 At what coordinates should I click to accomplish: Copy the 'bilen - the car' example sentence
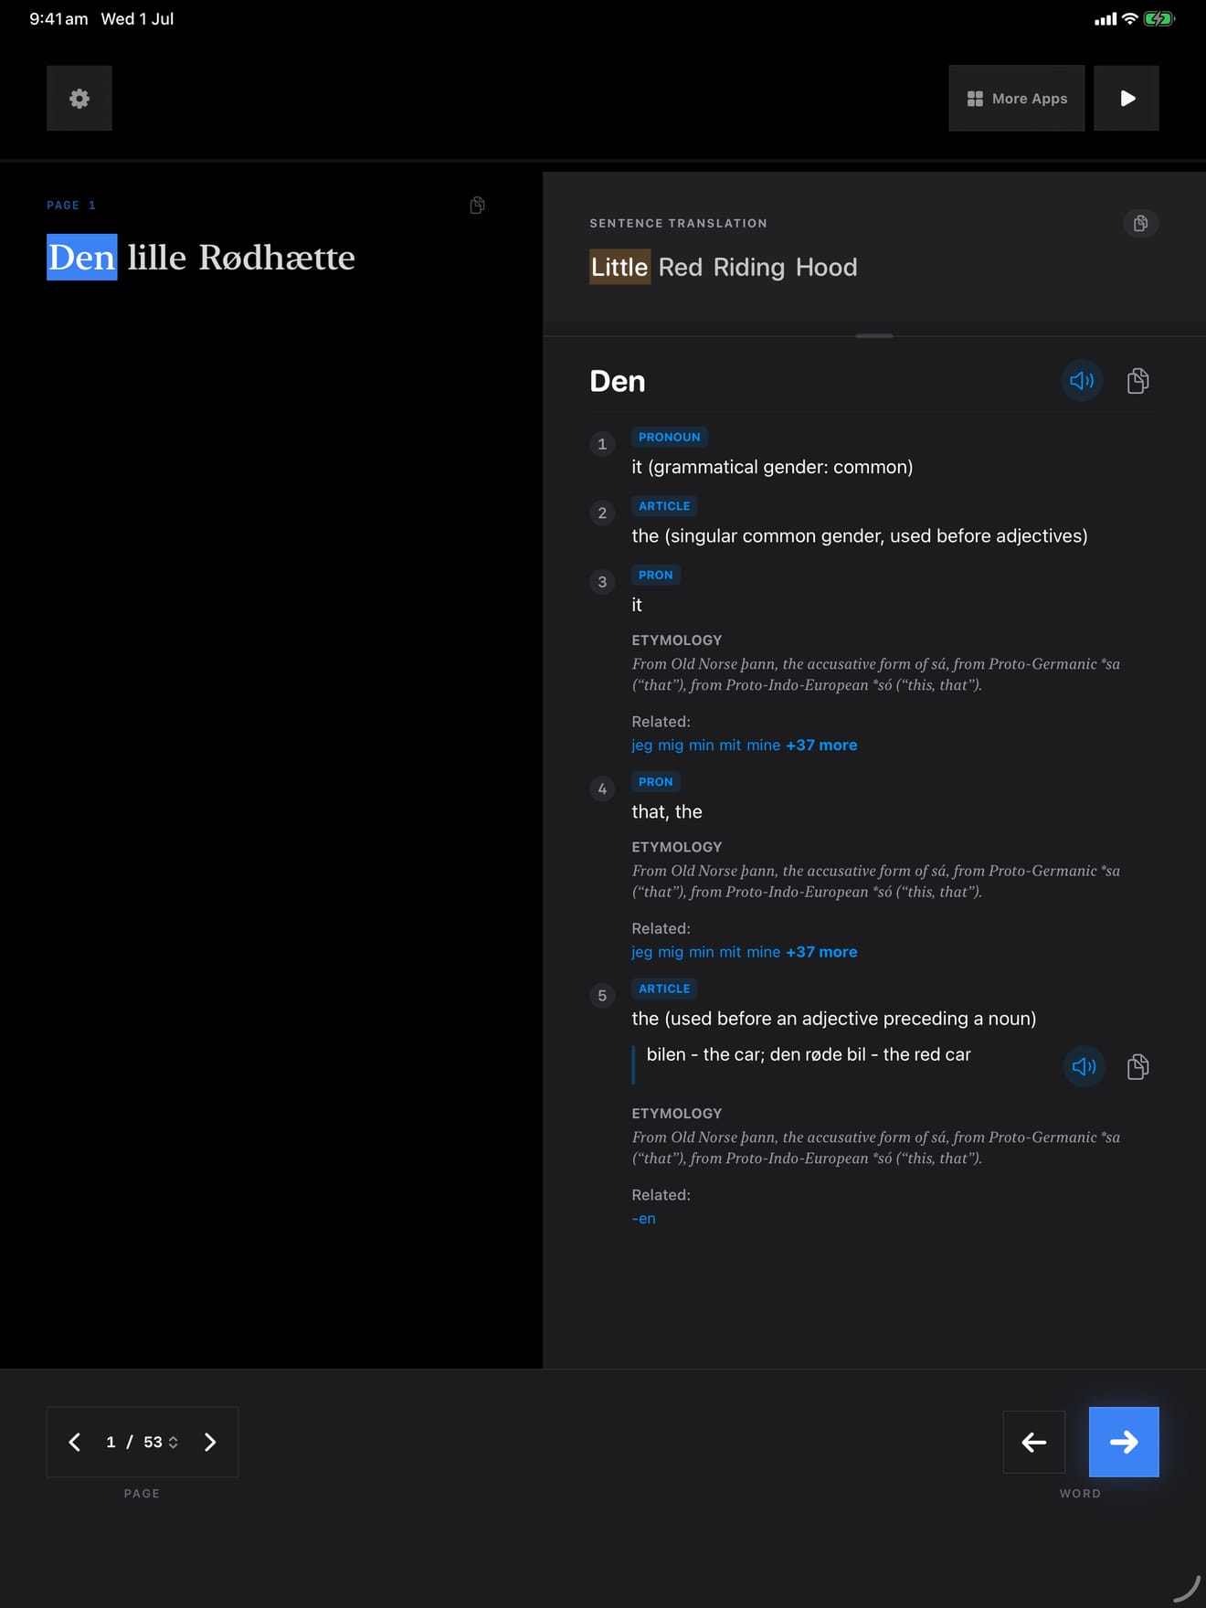(x=1137, y=1066)
